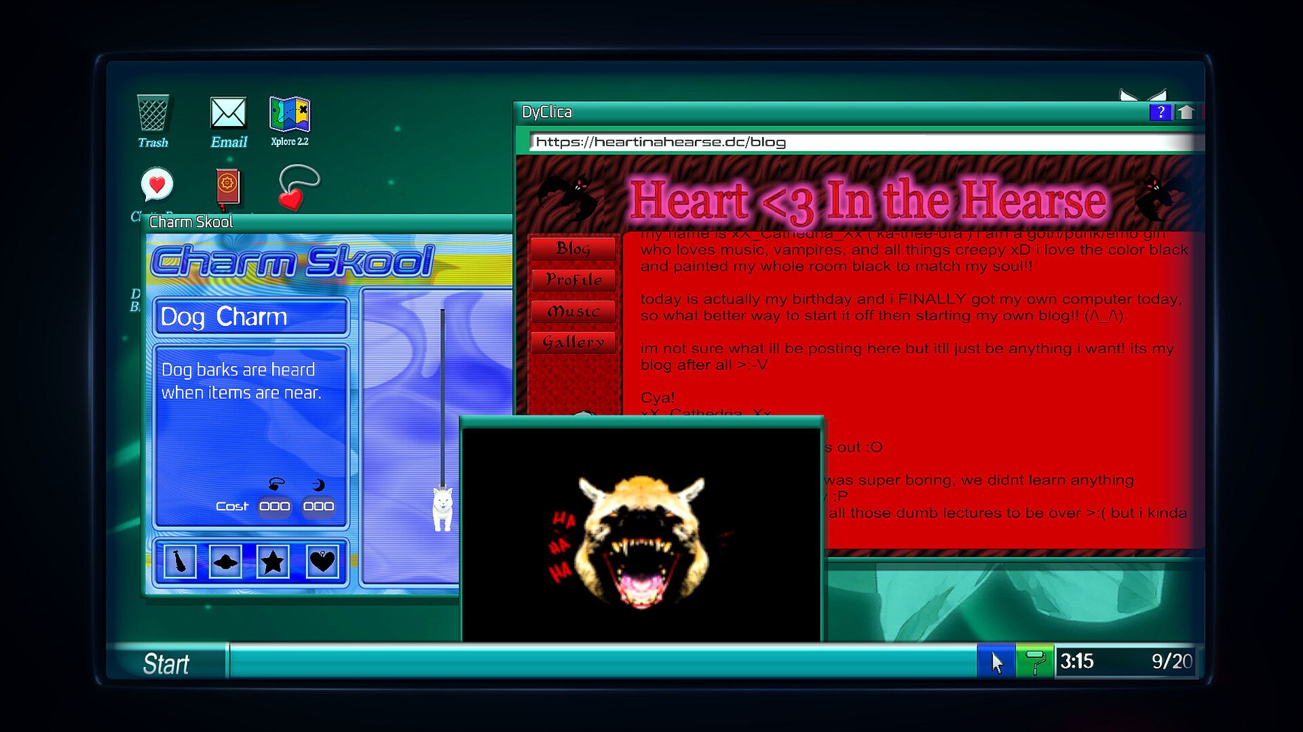The image size is (1303, 732).
Task: Click the DyClica help question mark icon
Action: (1160, 113)
